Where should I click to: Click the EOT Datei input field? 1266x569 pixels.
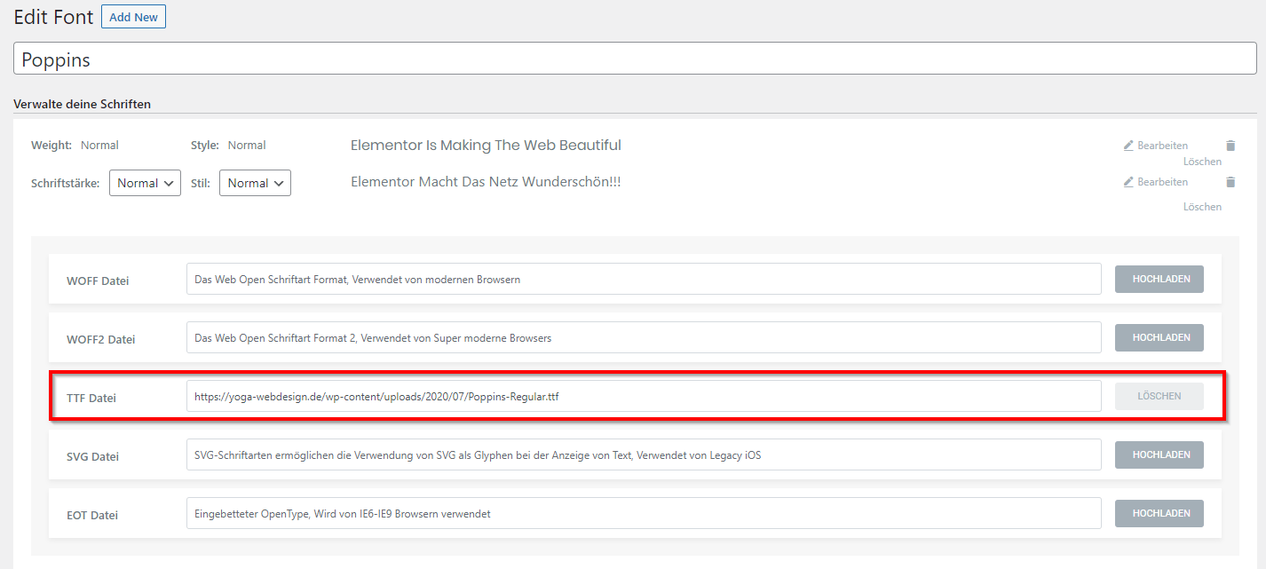coord(644,513)
